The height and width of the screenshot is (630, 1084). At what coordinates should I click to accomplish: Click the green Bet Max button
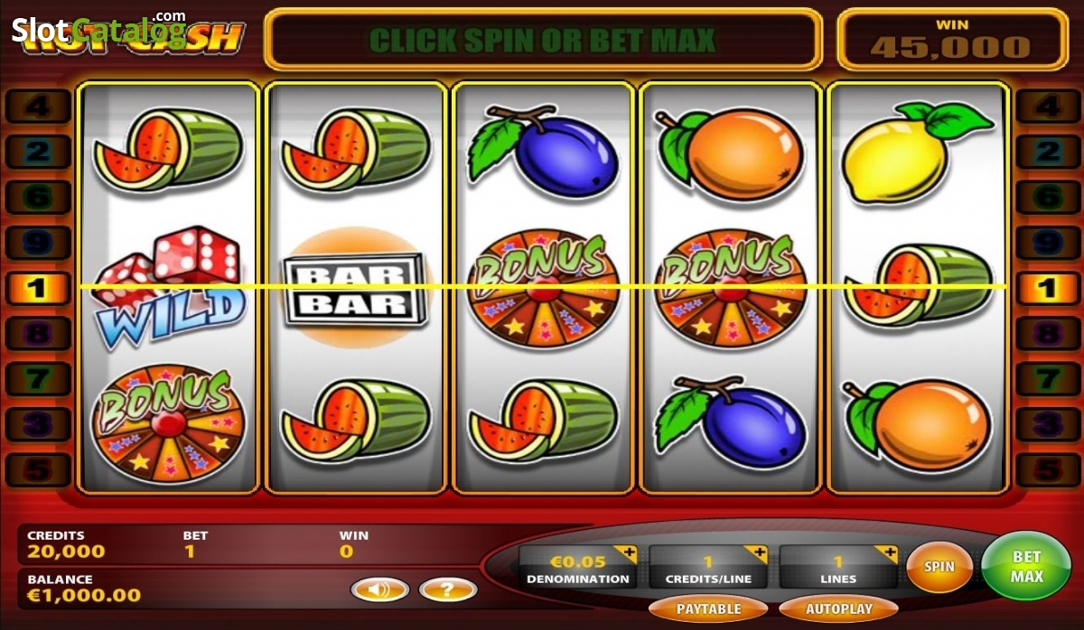click(1026, 566)
